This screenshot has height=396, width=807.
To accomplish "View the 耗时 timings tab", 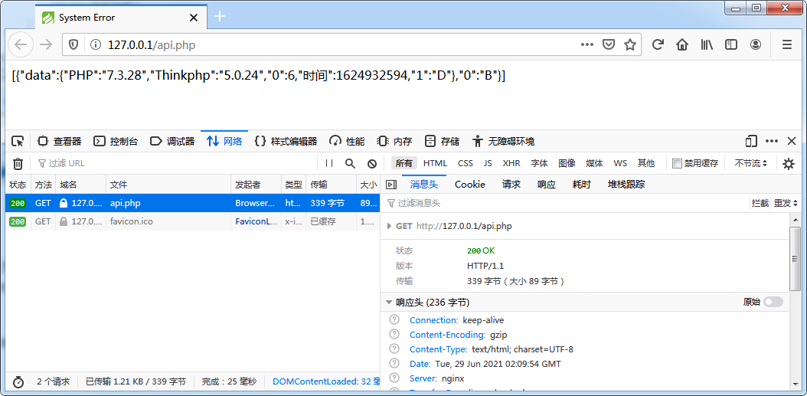I will click(x=582, y=185).
